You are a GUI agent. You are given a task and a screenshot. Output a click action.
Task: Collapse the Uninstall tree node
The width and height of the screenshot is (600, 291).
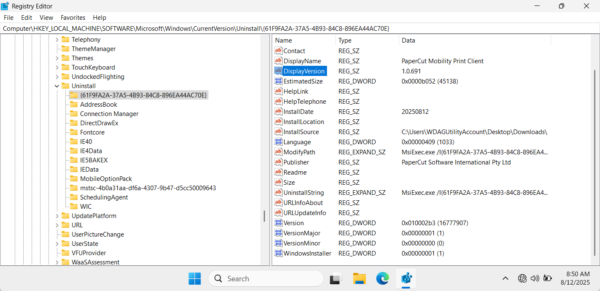(x=57, y=86)
